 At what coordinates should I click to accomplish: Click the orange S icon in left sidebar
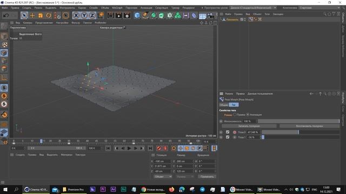pos(4,96)
